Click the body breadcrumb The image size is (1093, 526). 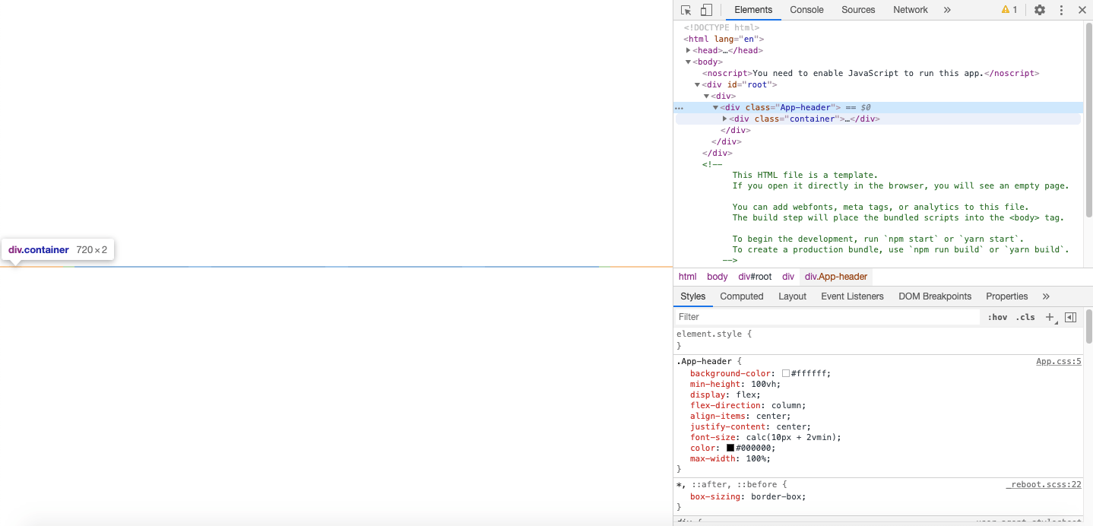[x=717, y=277]
